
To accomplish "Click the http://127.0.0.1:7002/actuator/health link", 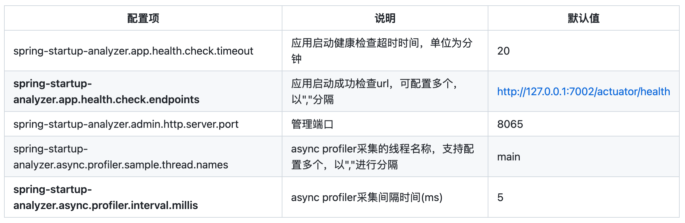I will pos(583,92).
